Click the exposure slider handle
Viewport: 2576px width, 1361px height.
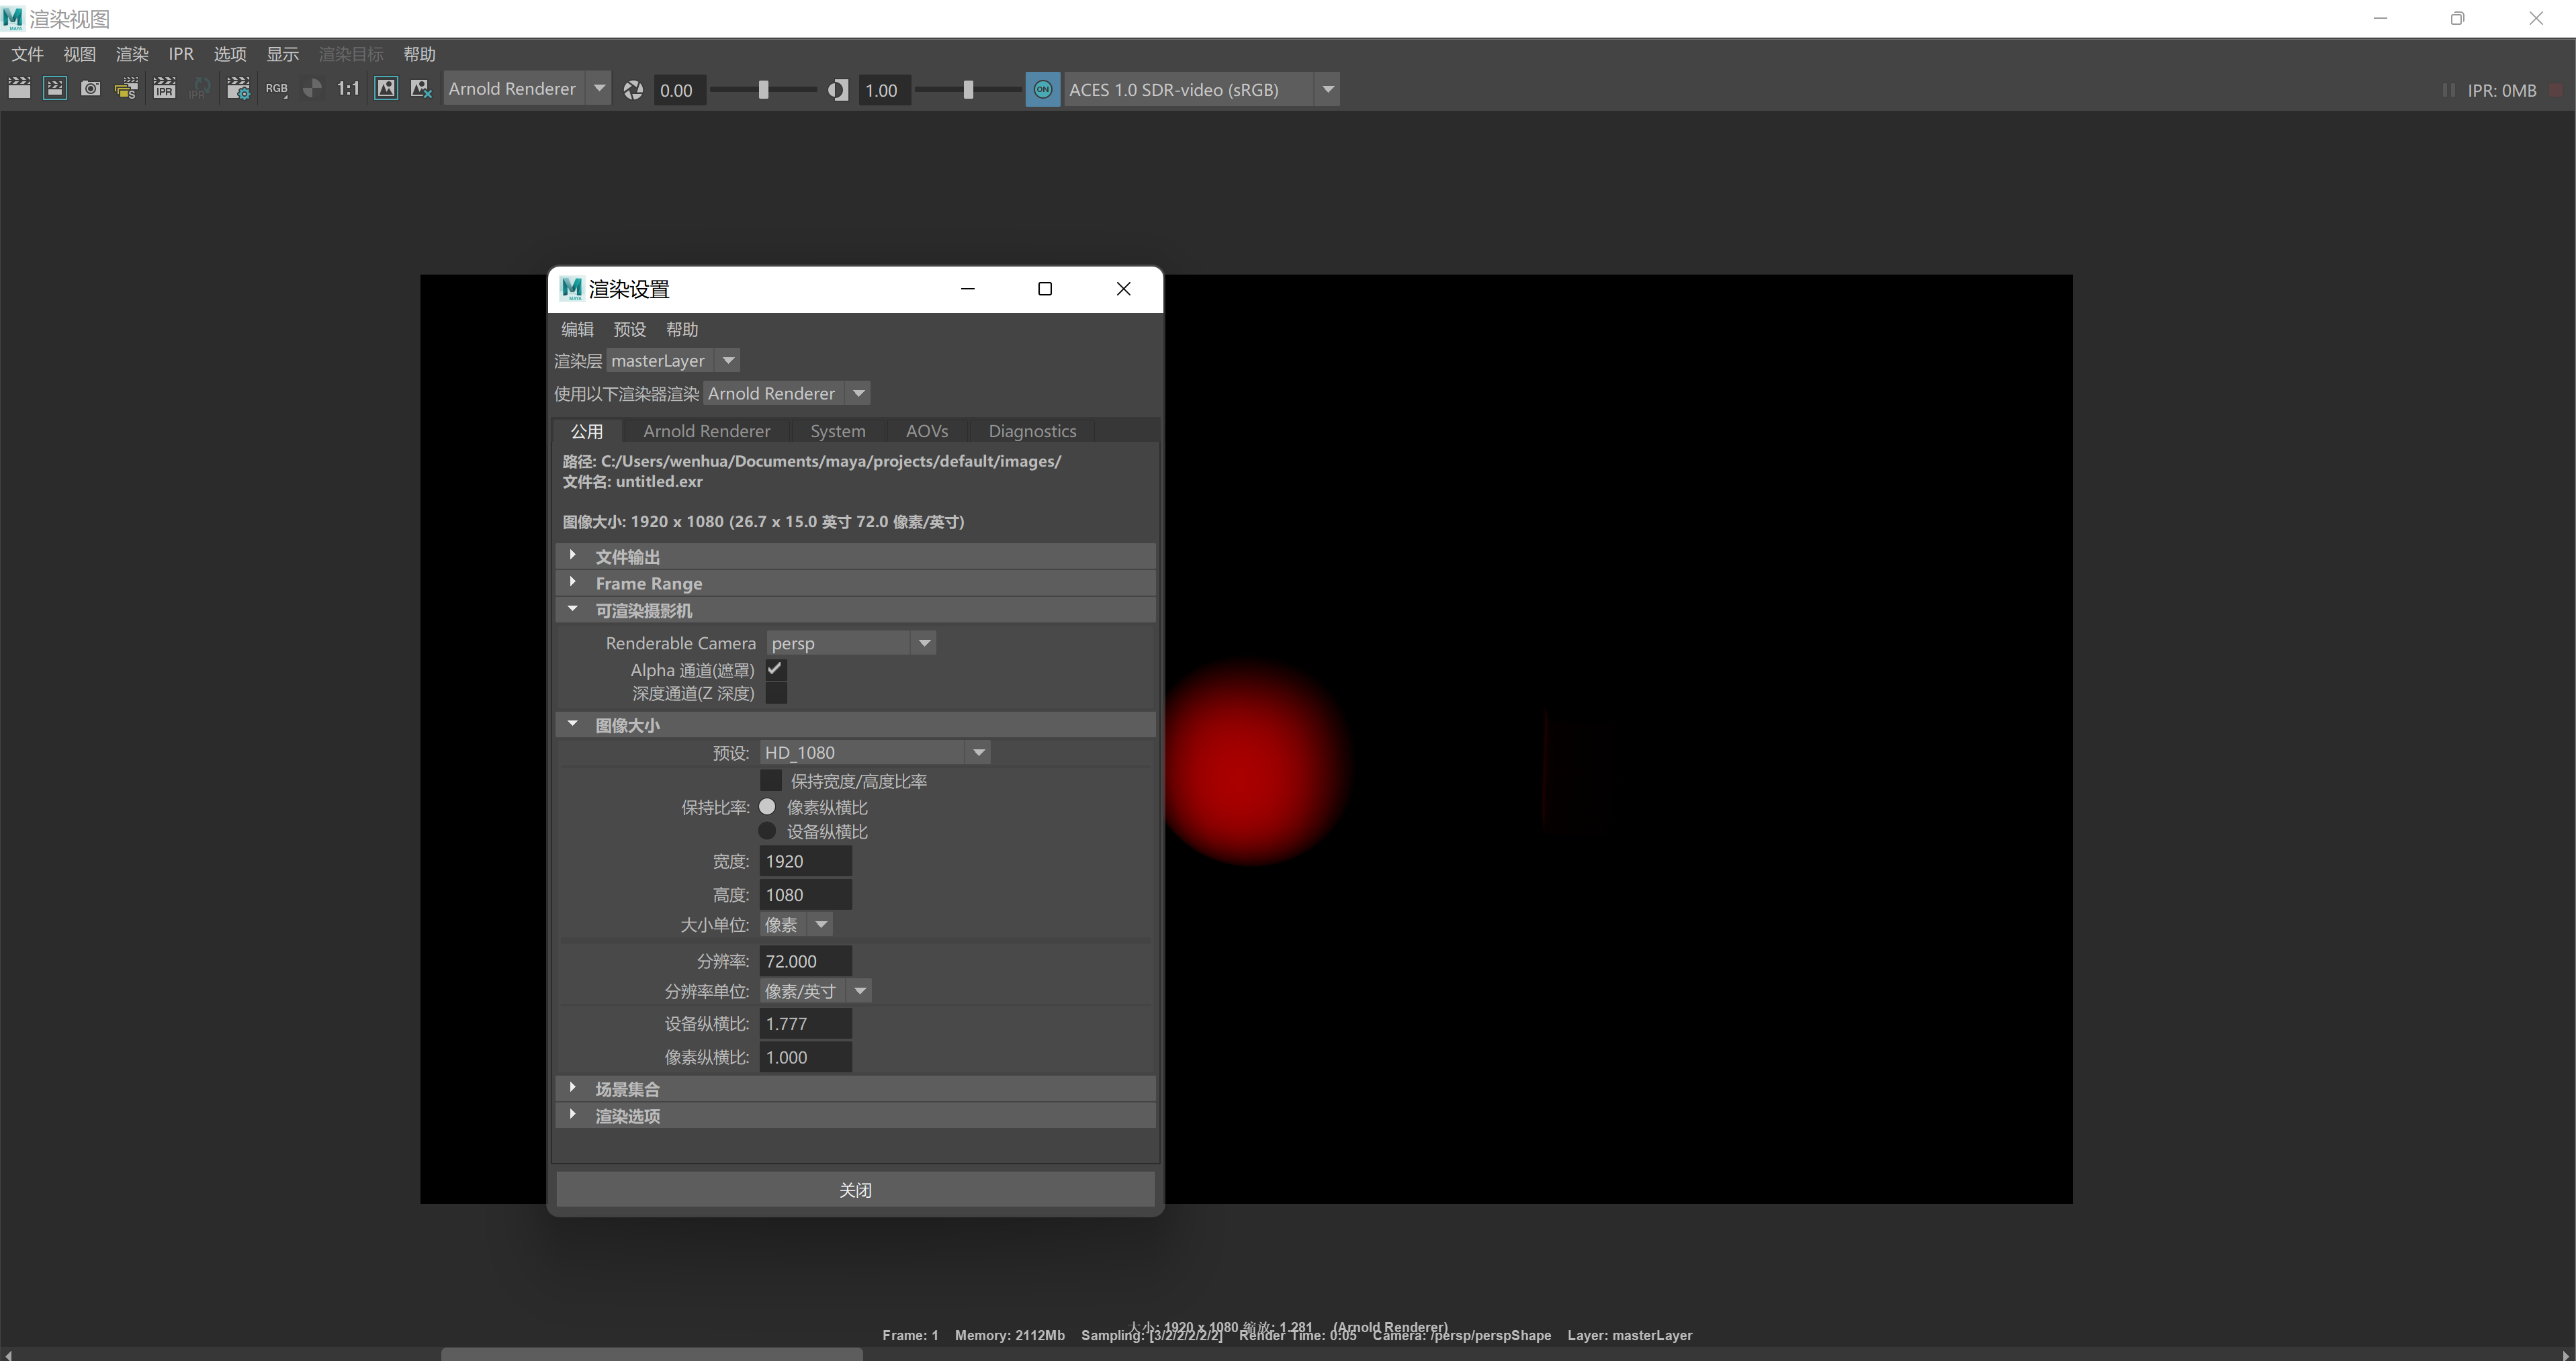tap(763, 90)
